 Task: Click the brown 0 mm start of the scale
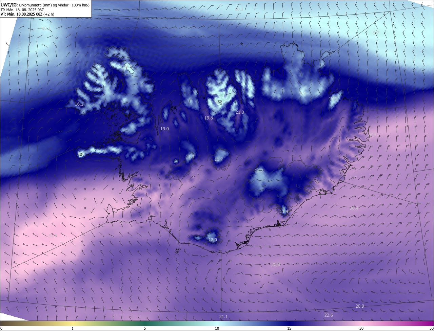point(2,323)
